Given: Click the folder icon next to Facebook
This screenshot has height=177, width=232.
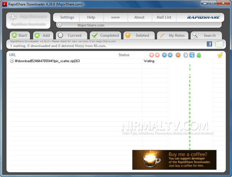Looking at the screenshot, I should click(219, 44).
